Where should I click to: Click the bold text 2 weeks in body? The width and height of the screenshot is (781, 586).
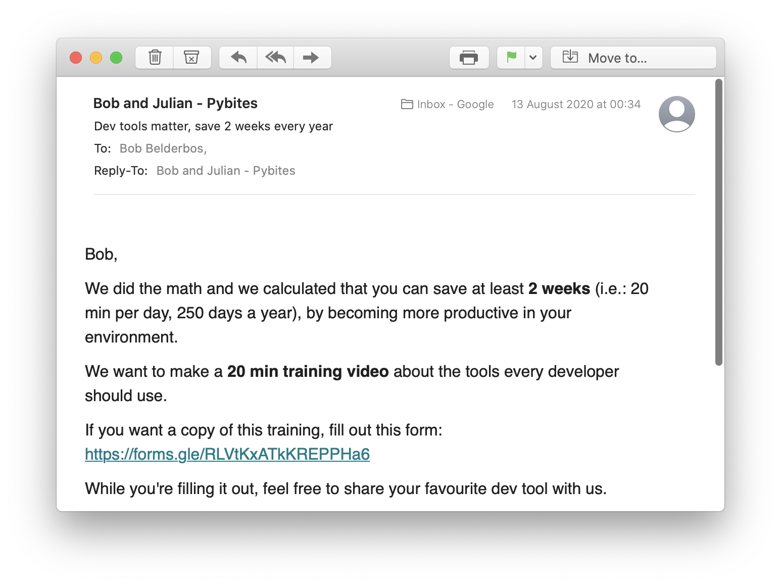(x=559, y=288)
